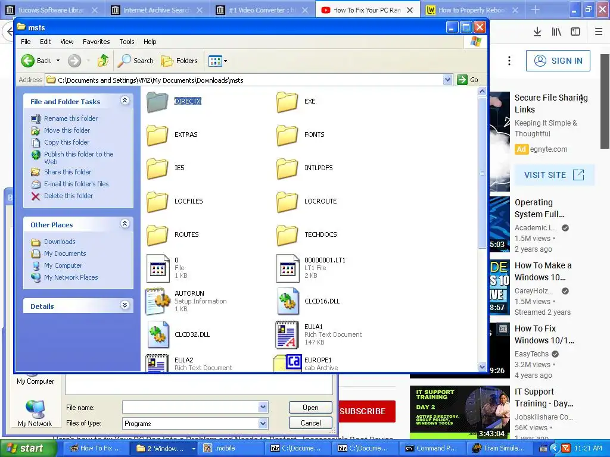Open the Favorites menu
Screen dimensions: 610x457
pos(96,42)
